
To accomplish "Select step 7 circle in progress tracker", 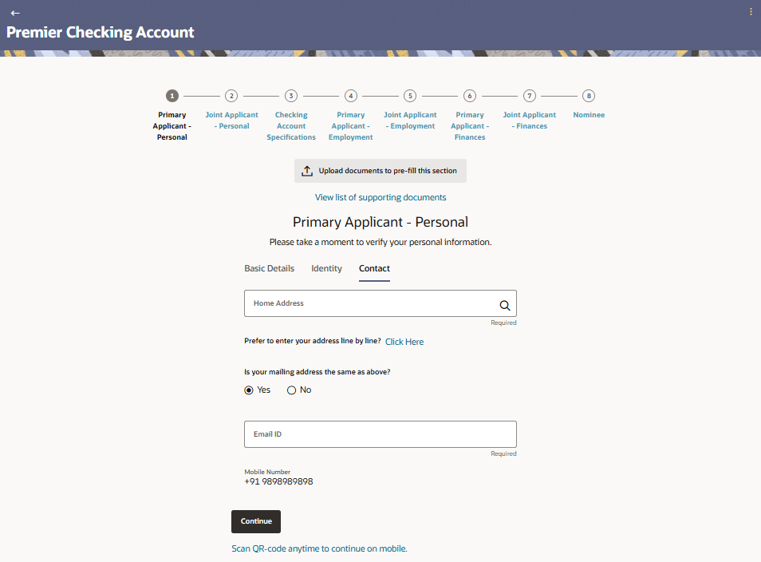I will coord(529,96).
